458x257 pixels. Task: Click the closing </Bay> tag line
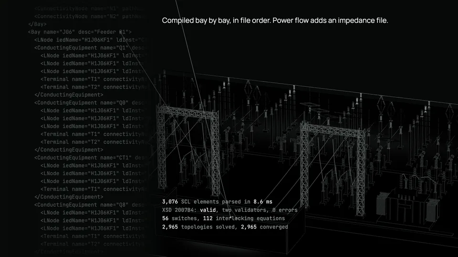point(37,24)
